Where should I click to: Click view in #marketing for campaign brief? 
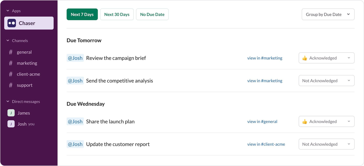265,58
